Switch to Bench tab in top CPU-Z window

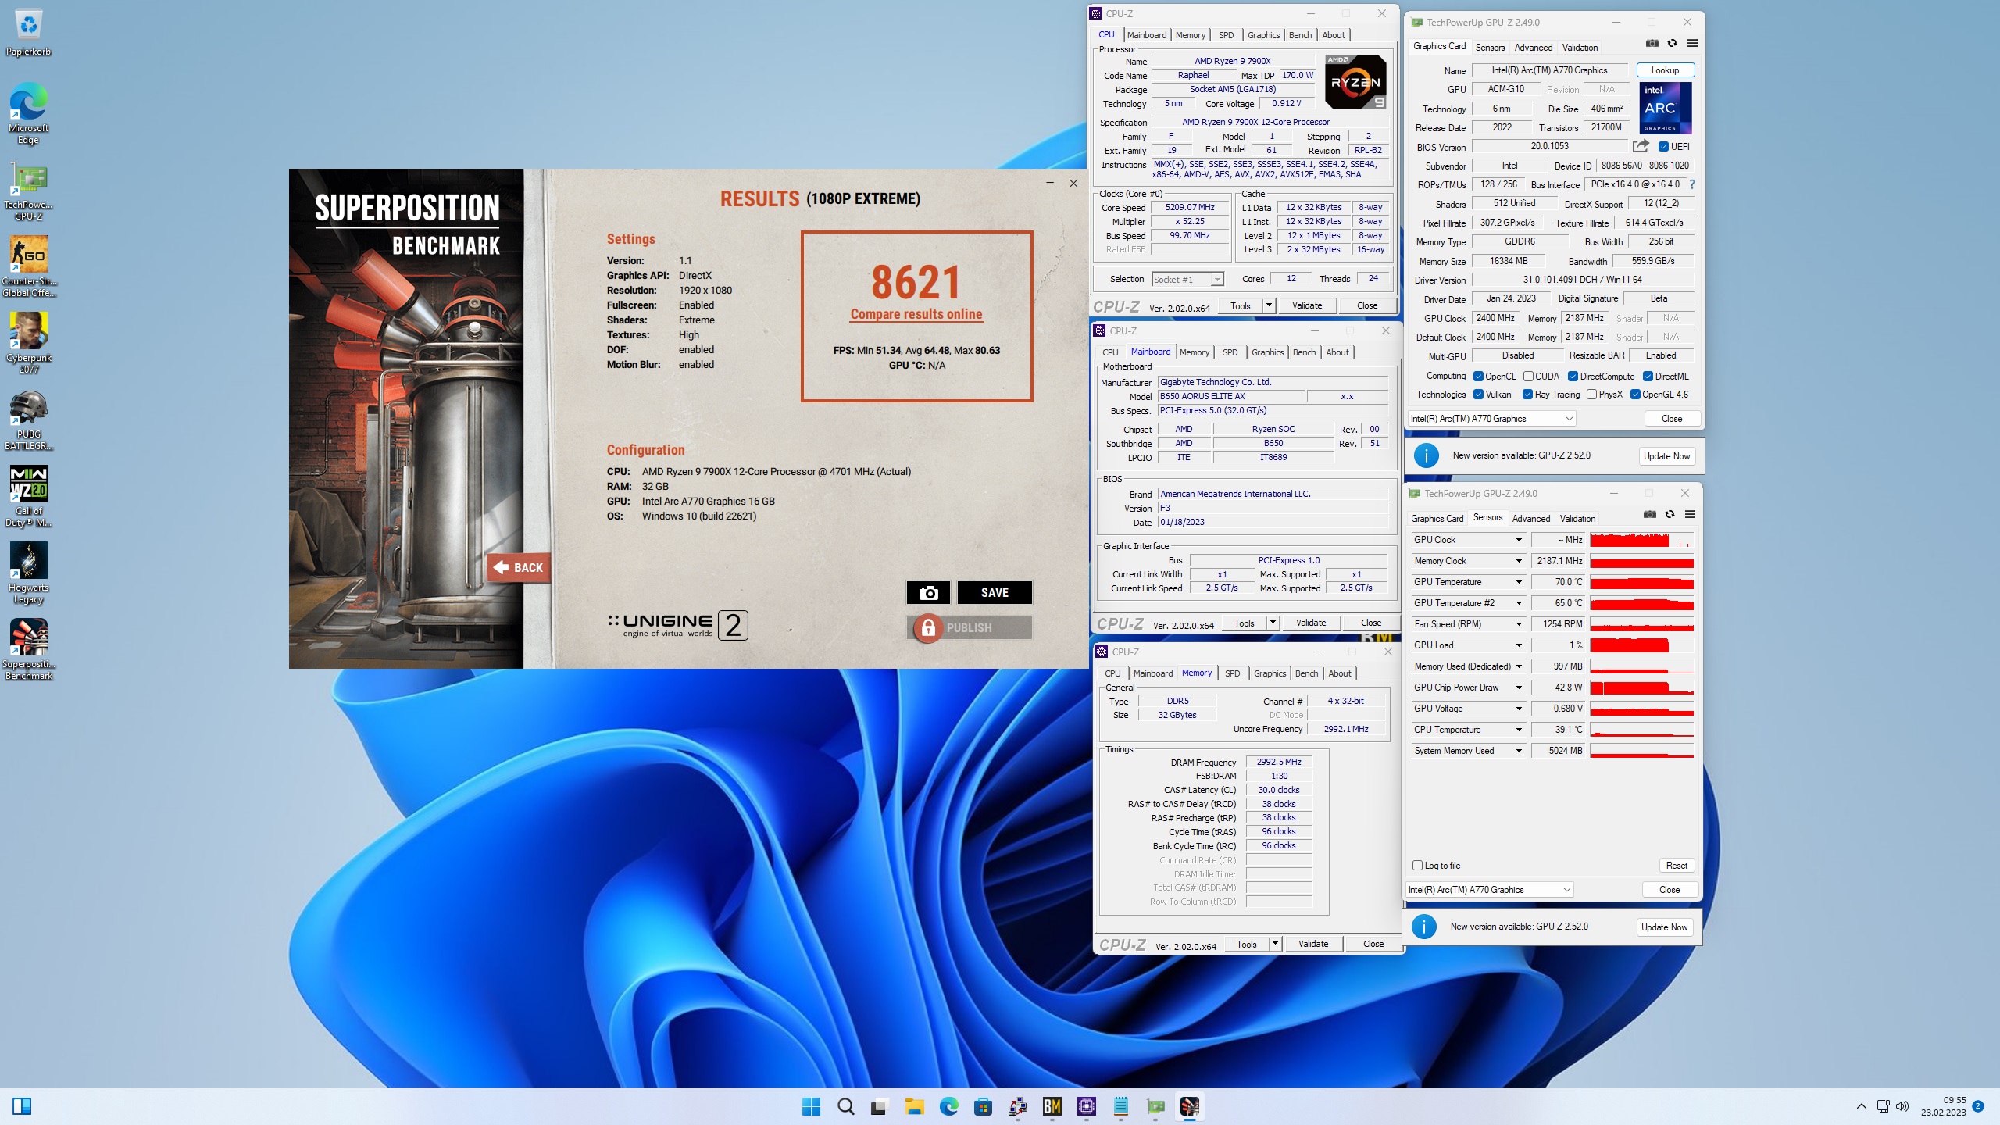1300,35
